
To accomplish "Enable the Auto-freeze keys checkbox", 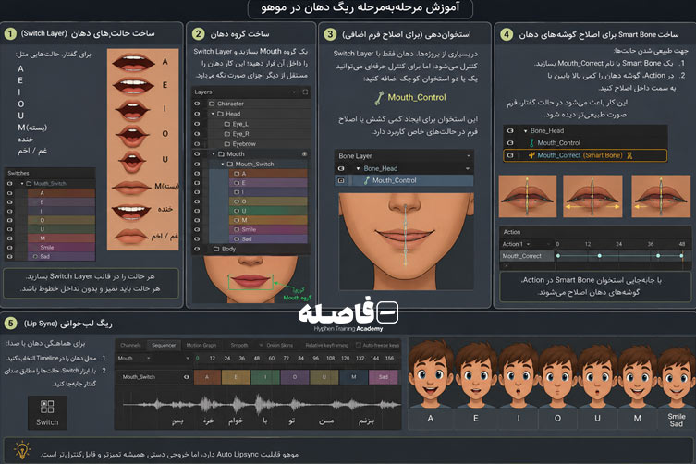I will [358, 345].
